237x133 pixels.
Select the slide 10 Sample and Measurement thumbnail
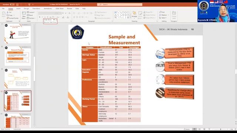18,101
